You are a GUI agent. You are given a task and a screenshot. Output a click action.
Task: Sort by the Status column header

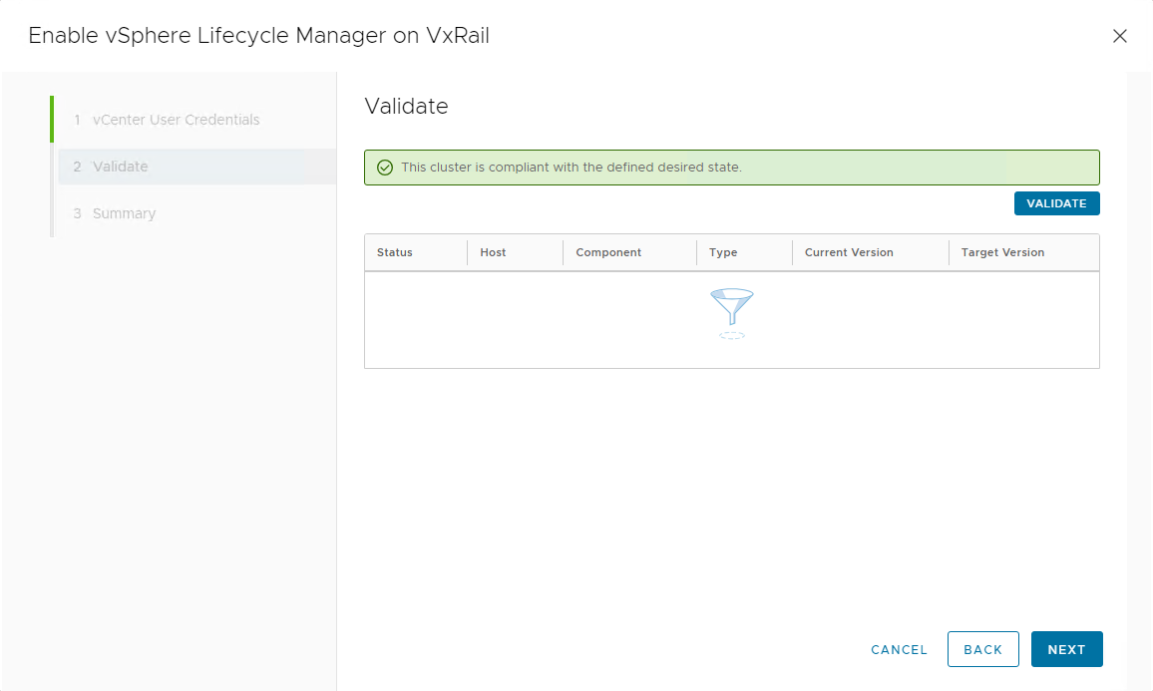(x=395, y=252)
